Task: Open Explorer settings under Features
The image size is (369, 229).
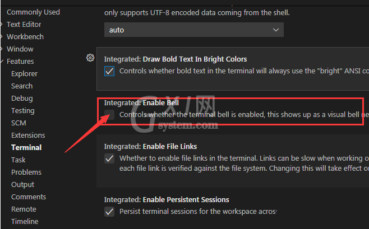Action: [x=24, y=73]
